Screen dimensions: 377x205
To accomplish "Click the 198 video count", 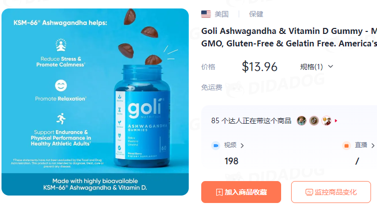I will click(231, 161).
